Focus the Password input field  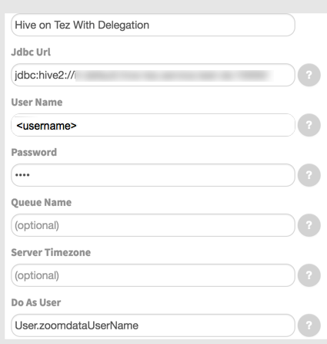coord(153,175)
